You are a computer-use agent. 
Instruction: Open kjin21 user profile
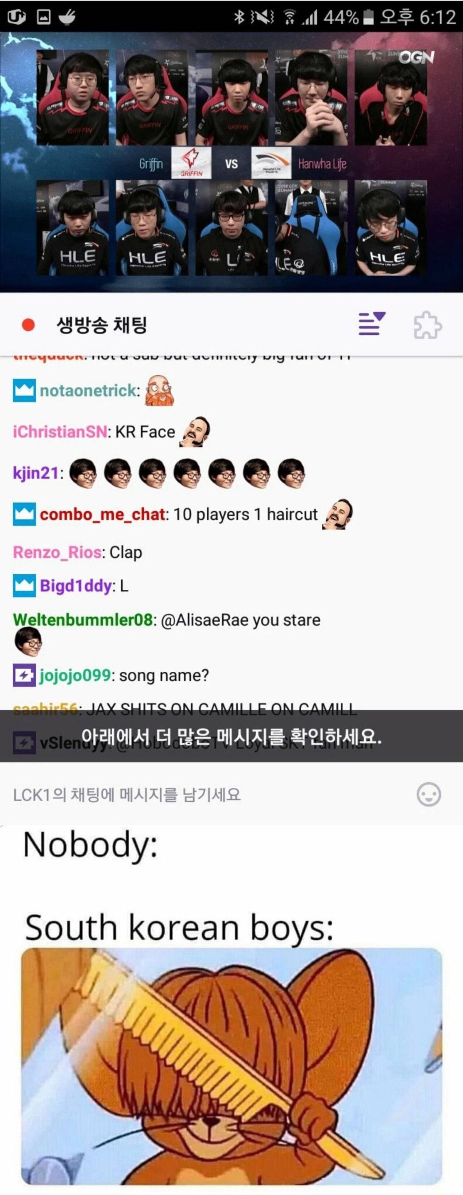tap(35, 473)
